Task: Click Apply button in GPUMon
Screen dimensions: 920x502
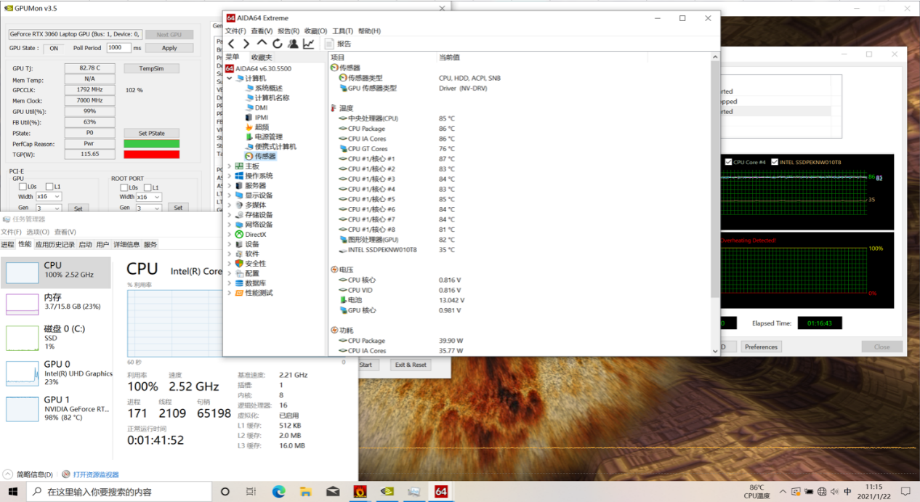Action: coord(169,48)
